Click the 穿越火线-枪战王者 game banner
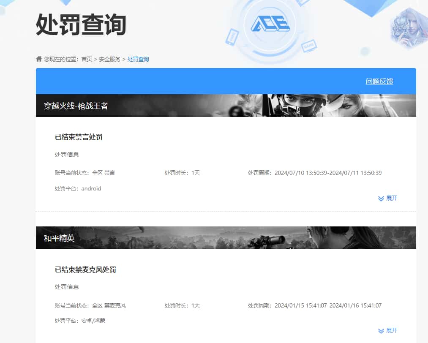Screen dimensions: 428x343 click(226, 106)
